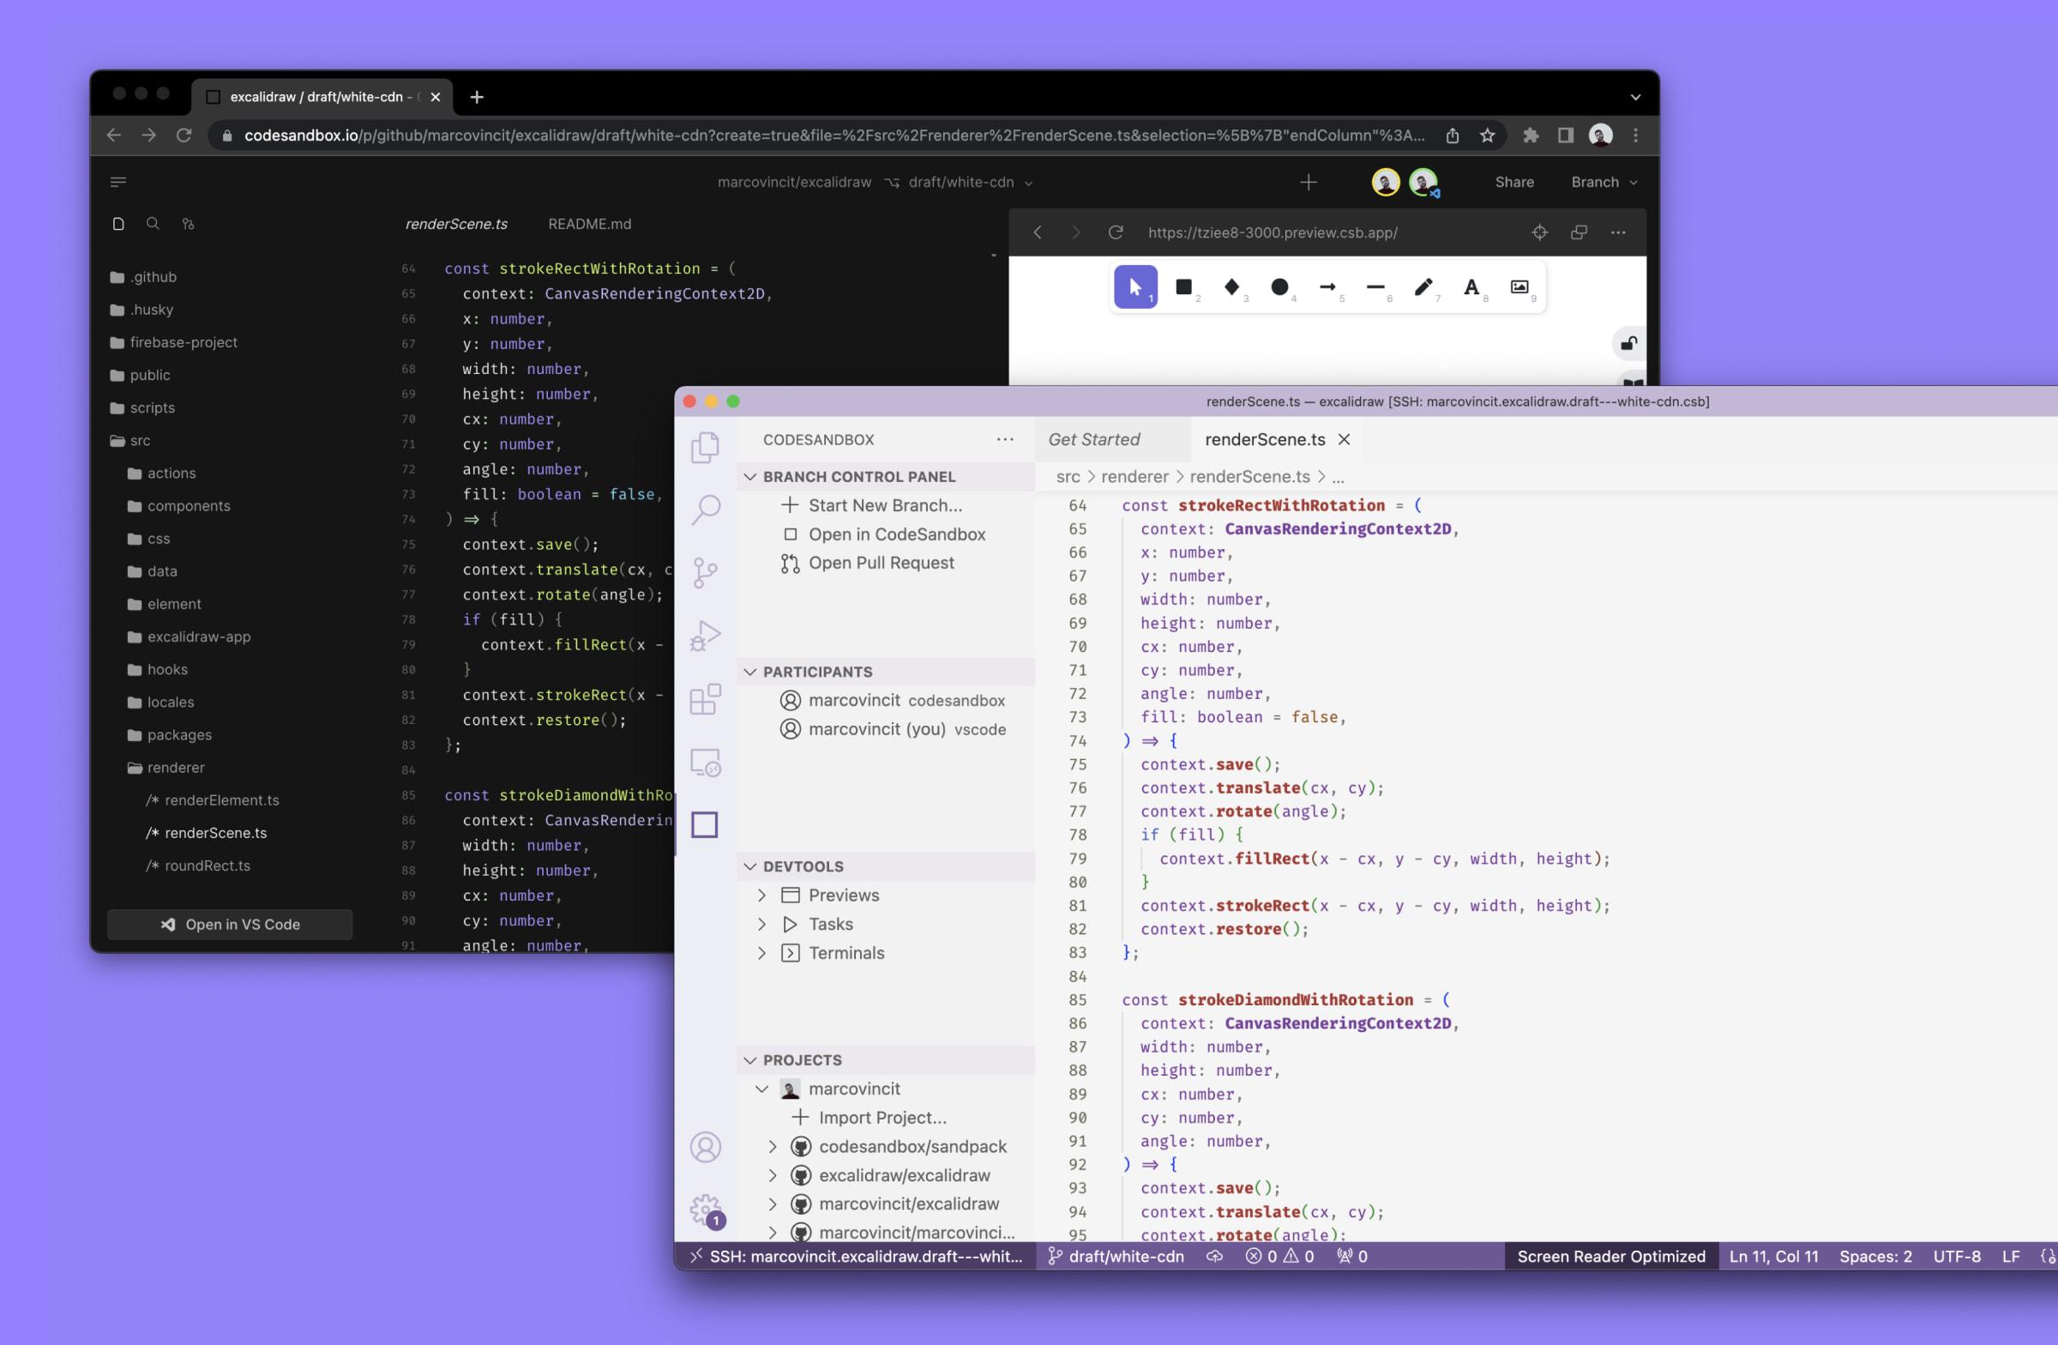Select the line tool in Excalidraw
Viewport: 2058px width, 1345px height.
pyautogui.click(x=1374, y=286)
